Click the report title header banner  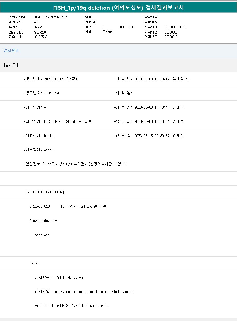click(x=118, y=8)
